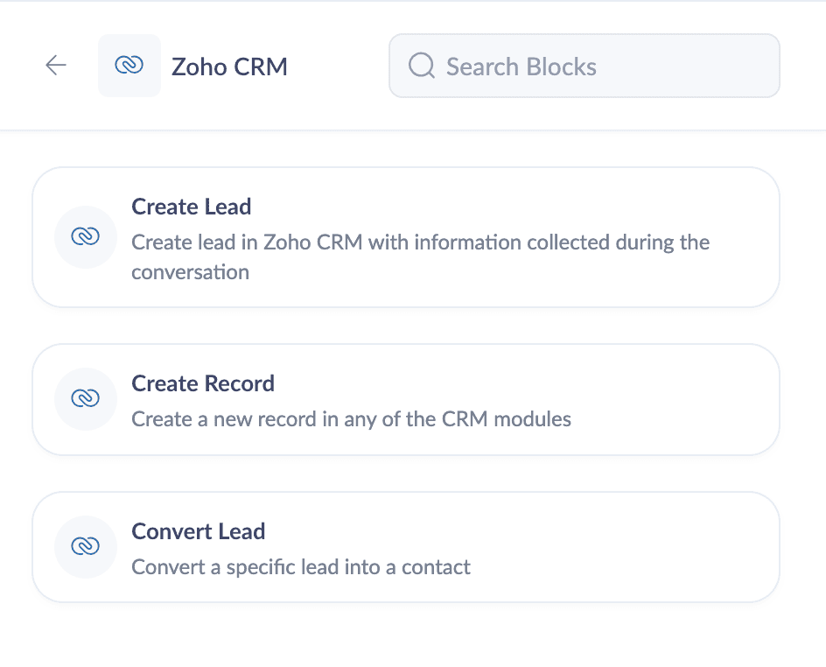This screenshot has width=826, height=667.
Task: Select the Create Record block title
Action: click(203, 383)
